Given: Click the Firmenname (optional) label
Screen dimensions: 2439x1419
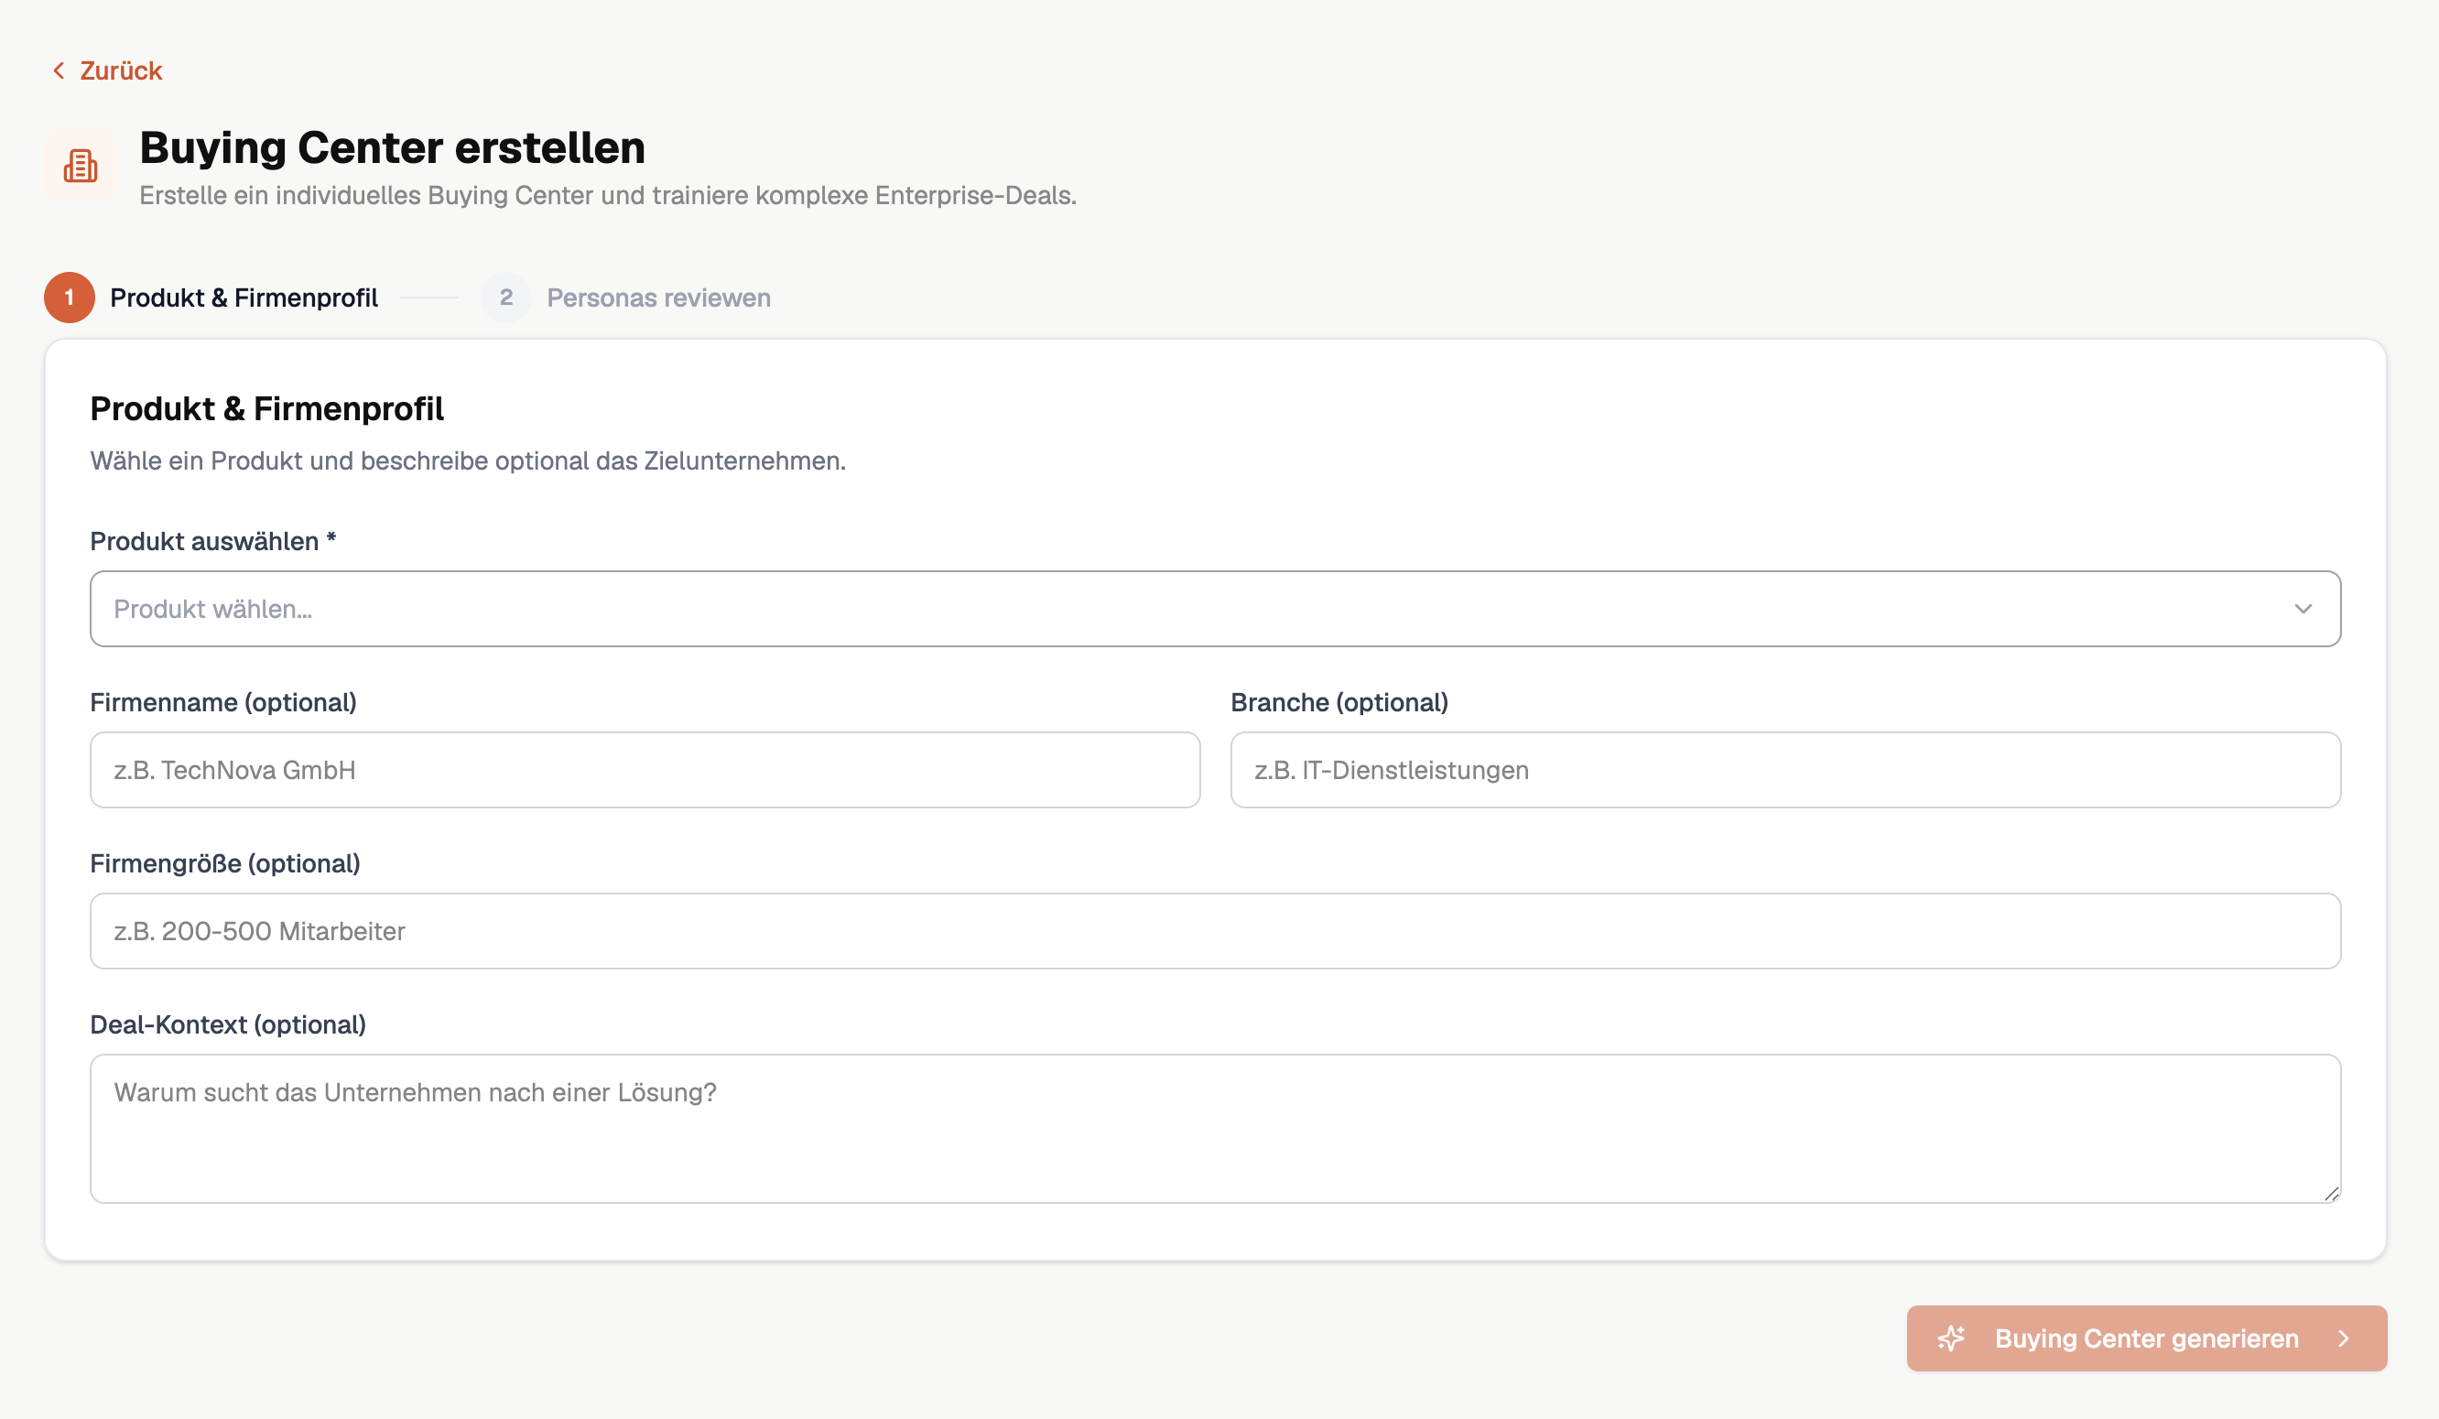Looking at the screenshot, I should pyautogui.click(x=222, y=702).
